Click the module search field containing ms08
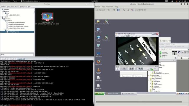Viewport: 189px width, 106px height. pos(17,54)
